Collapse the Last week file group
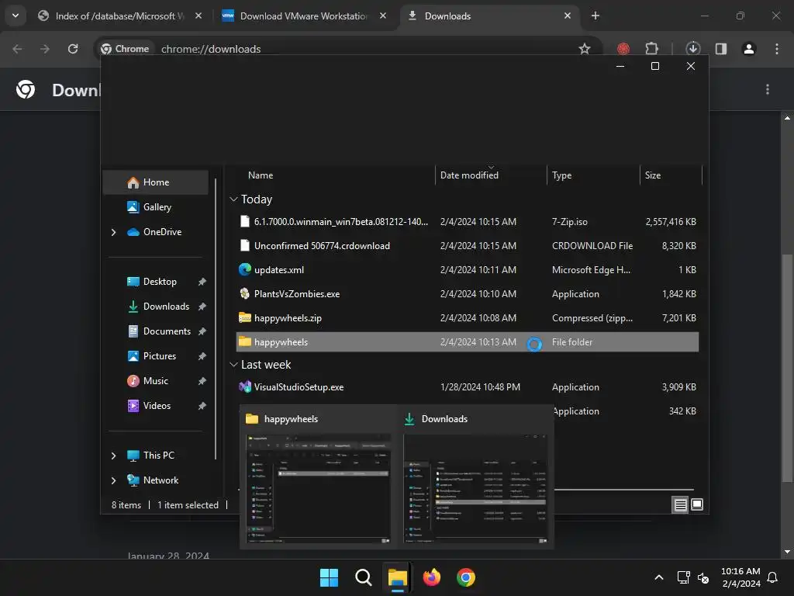 click(x=233, y=365)
